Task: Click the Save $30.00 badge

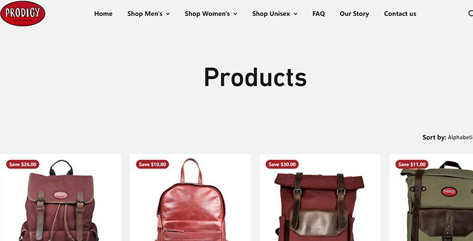Action: coord(282,164)
